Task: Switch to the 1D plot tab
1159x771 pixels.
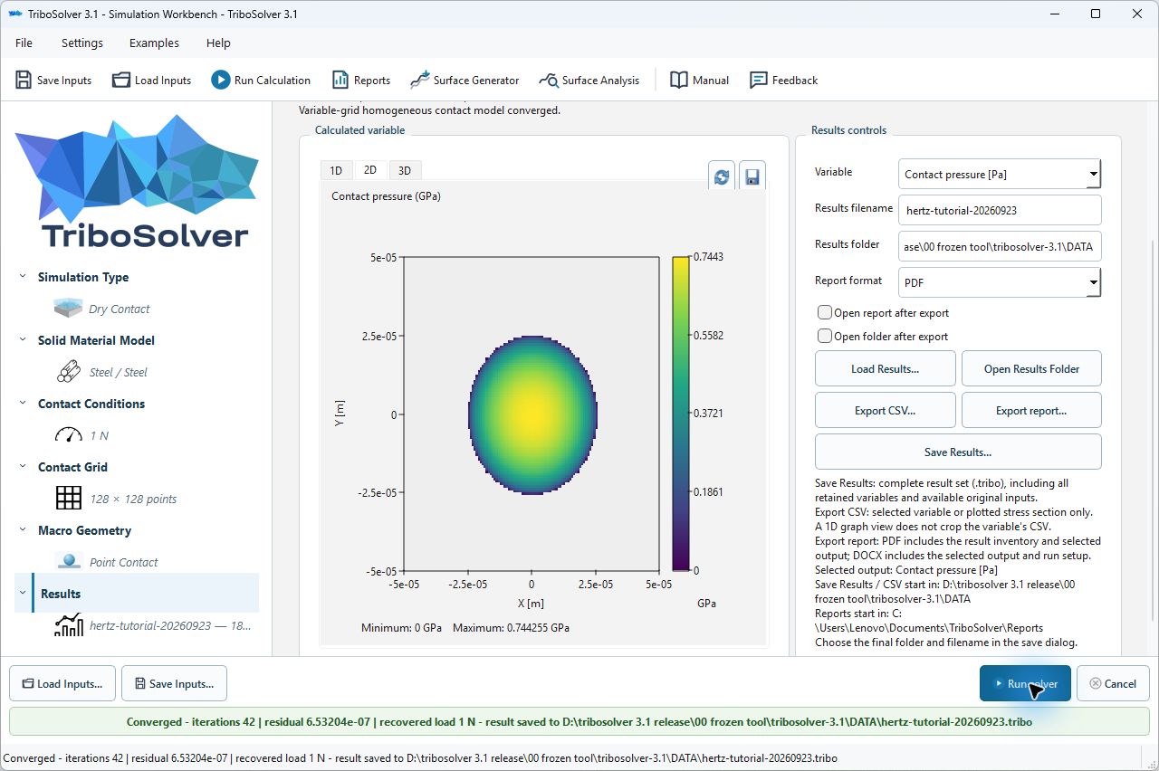Action: [336, 170]
